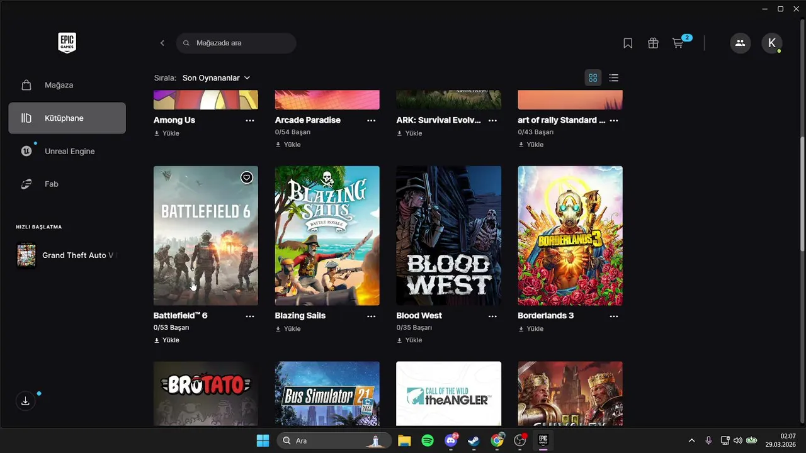Open Mağaza in the sidebar
The height and width of the screenshot is (453, 806).
tap(67, 85)
